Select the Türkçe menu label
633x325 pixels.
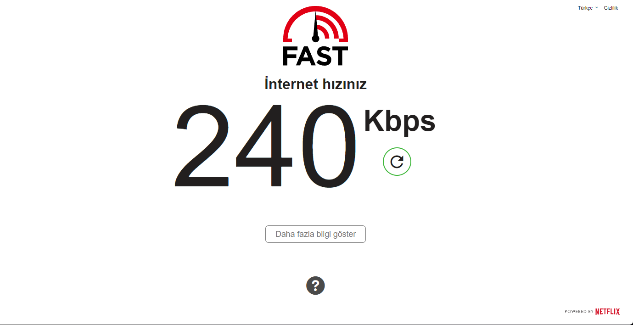(585, 8)
